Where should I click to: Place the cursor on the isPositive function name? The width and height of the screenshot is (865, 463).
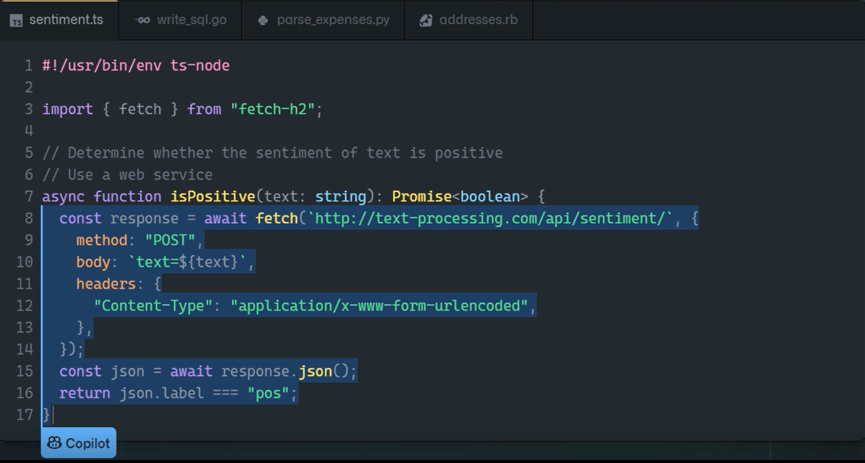pos(213,196)
